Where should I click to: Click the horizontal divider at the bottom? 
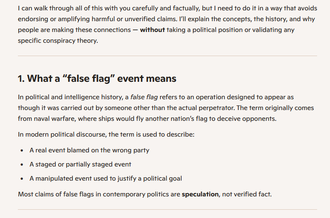[167, 210]
